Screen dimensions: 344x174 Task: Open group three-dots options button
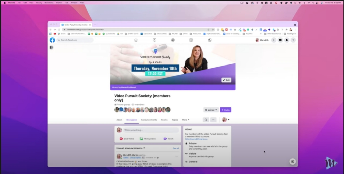213,120
